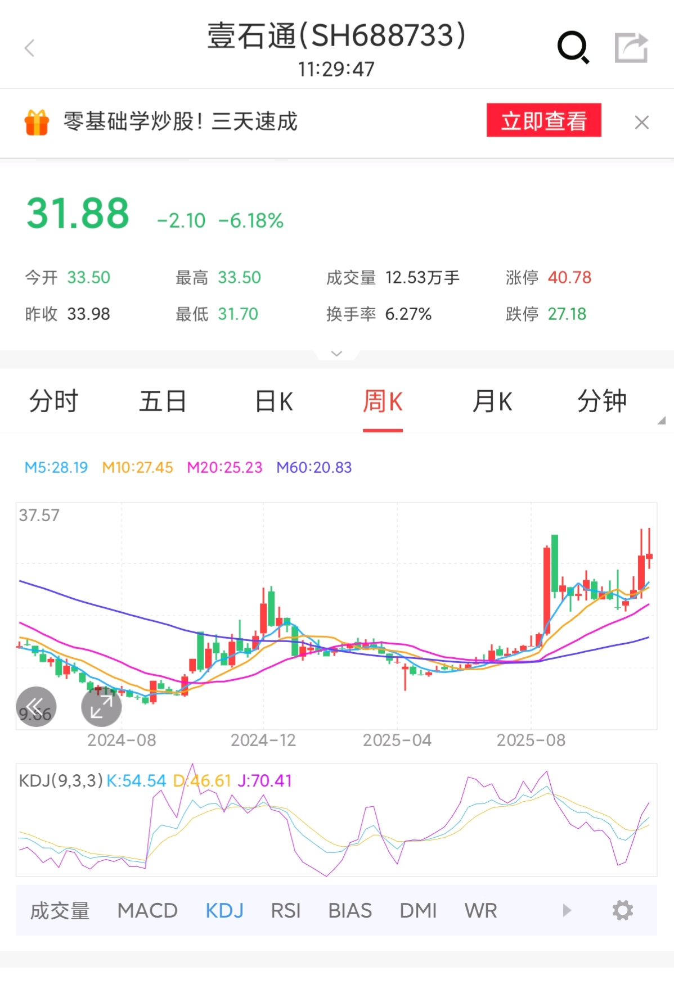Open indicator settings gear
This screenshot has width=674, height=989.
pos(622,910)
